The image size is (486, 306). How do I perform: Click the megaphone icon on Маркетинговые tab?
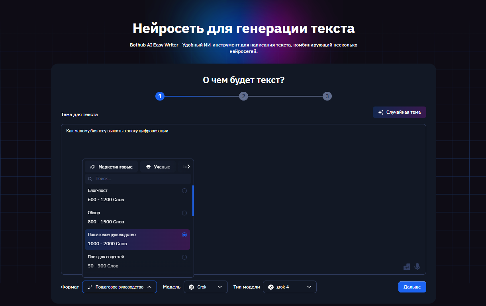(93, 167)
